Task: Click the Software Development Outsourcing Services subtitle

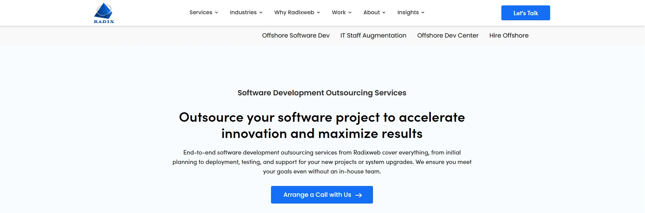Action: coord(322,93)
